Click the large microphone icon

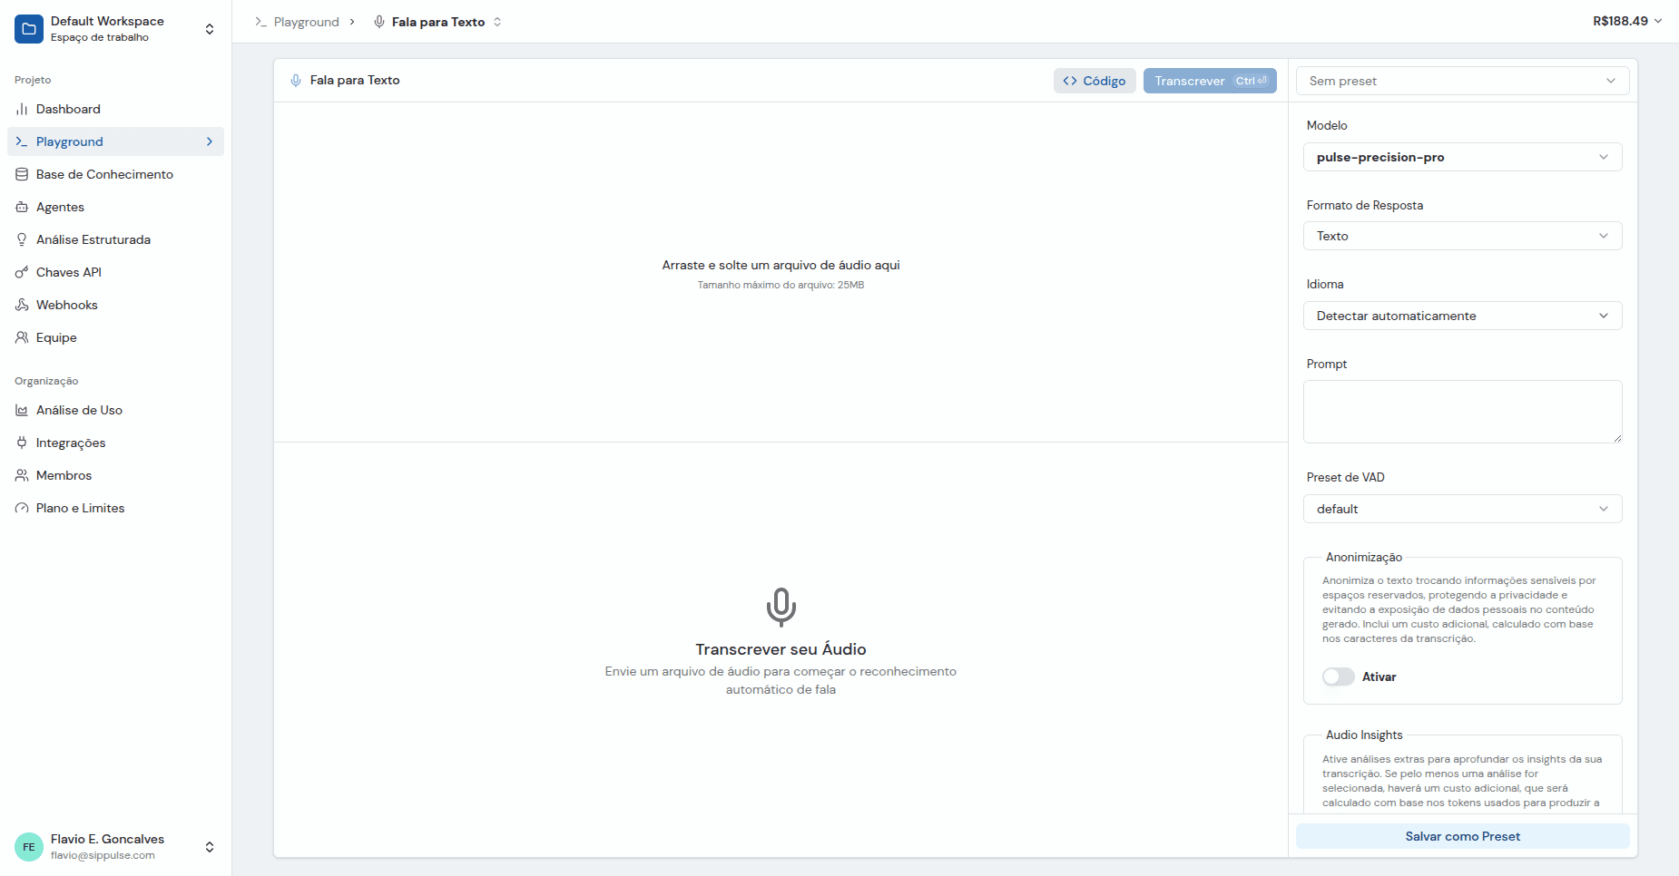coord(781,607)
